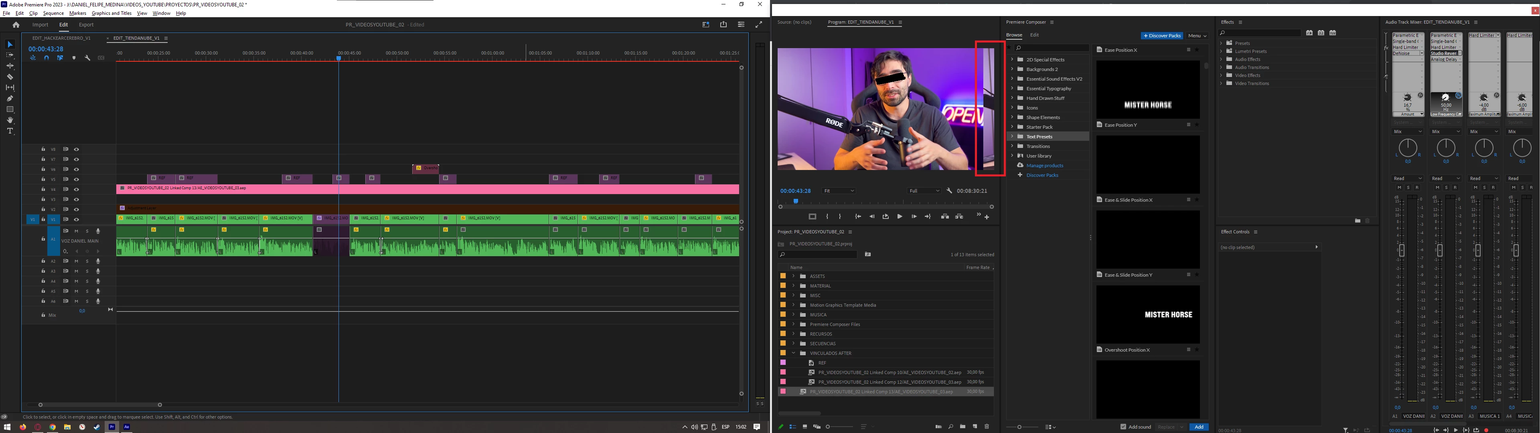Mute audio track A2

[x=77, y=261]
